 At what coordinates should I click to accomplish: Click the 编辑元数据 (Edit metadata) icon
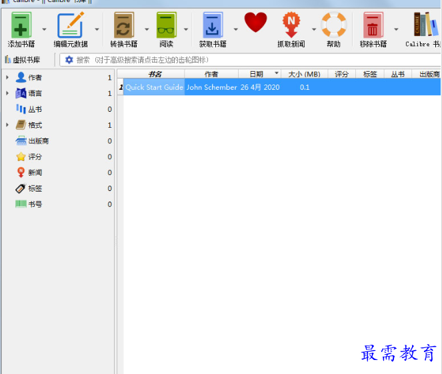[71, 25]
